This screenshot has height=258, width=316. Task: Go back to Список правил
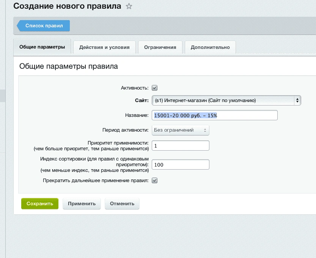[43, 25]
